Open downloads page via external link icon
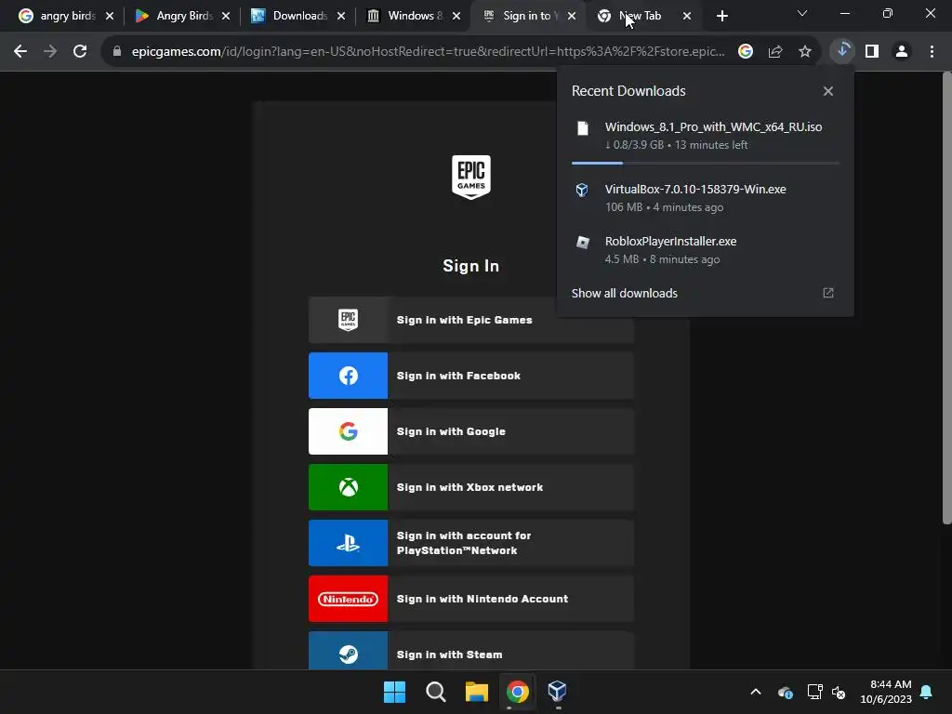Image resolution: width=952 pixels, height=714 pixels. (x=828, y=293)
